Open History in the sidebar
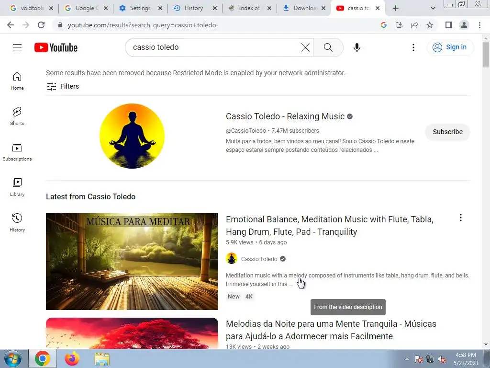Image resolution: width=490 pixels, height=368 pixels. click(17, 222)
